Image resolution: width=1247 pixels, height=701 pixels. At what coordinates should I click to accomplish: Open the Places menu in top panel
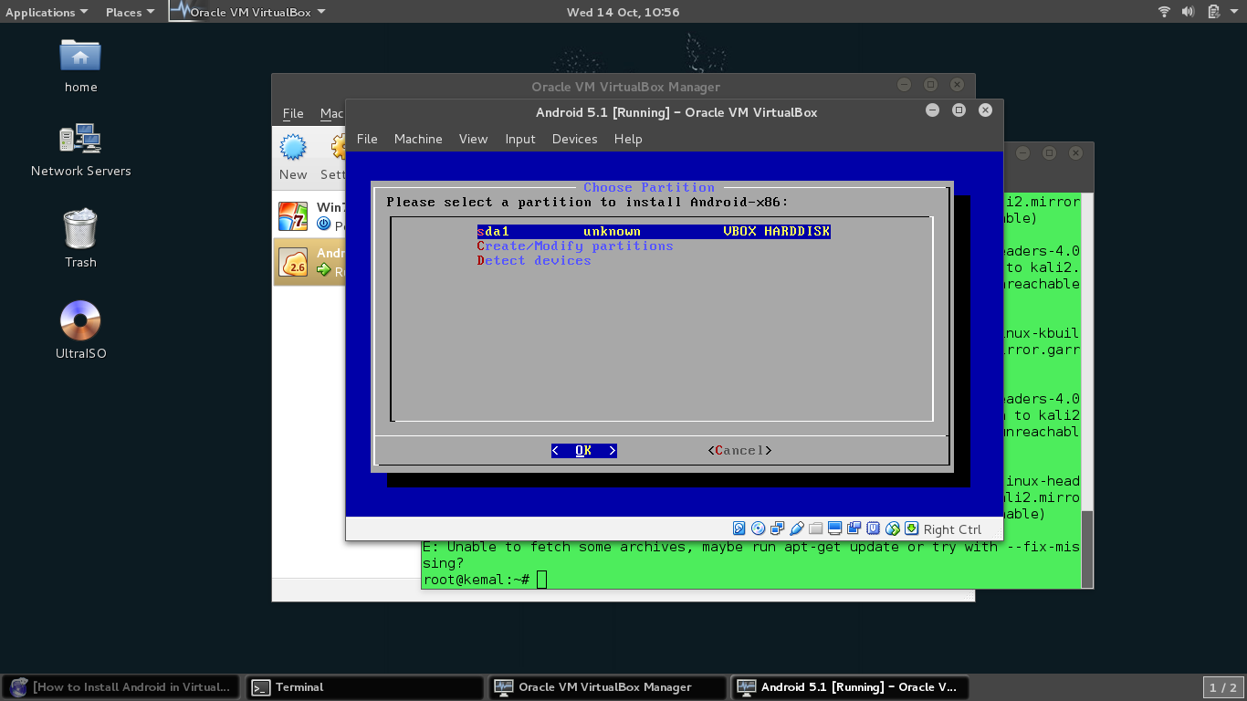pos(131,12)
